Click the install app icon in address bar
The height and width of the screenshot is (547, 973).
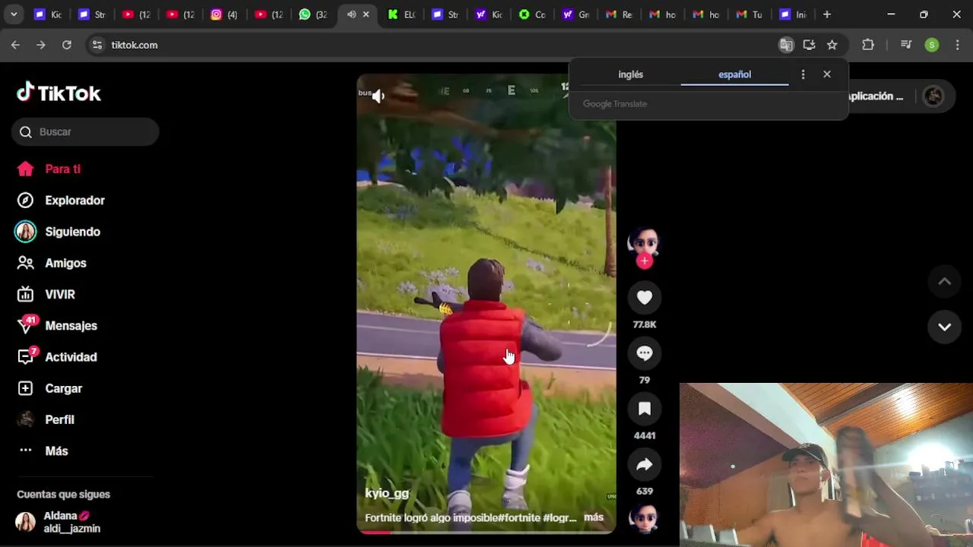coord(809,45)
